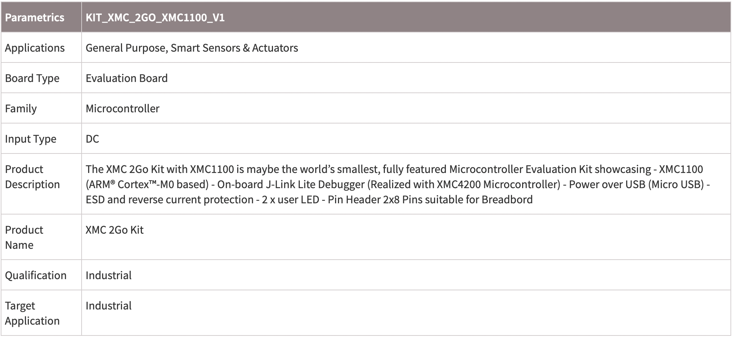The height and width of the screenshot is (338, 733).
Task: Click the Parametrics column header
Action: click(x=35, y=17)
